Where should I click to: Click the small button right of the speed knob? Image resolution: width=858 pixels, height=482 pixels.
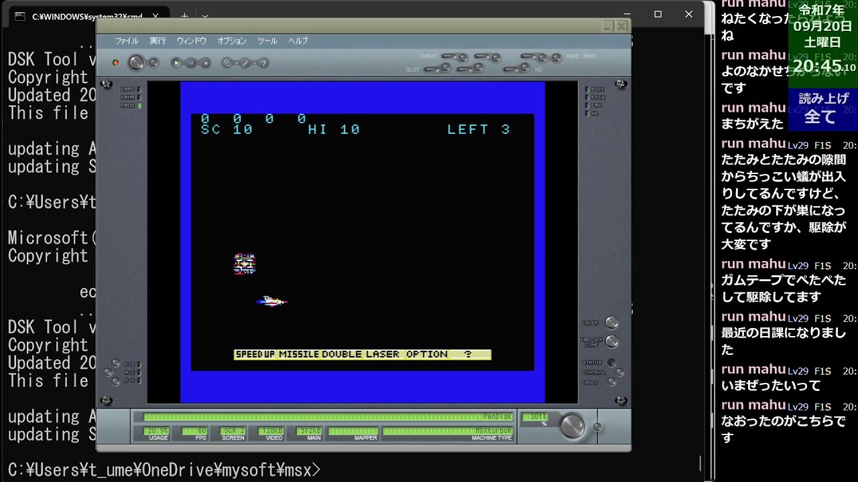(x=598, y=426)
